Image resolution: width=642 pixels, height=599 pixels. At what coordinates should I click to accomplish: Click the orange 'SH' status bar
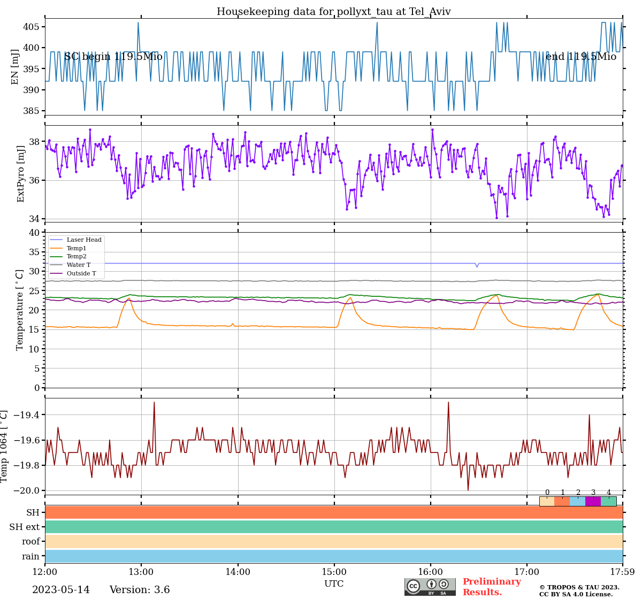point(334,512)
